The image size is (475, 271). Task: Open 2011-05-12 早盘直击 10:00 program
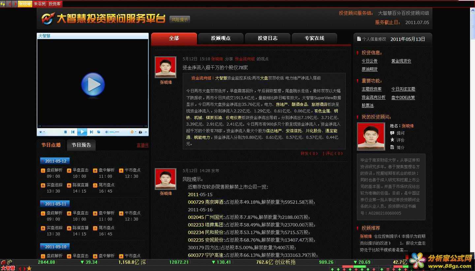pyautogui.click(x=78, y=173)
